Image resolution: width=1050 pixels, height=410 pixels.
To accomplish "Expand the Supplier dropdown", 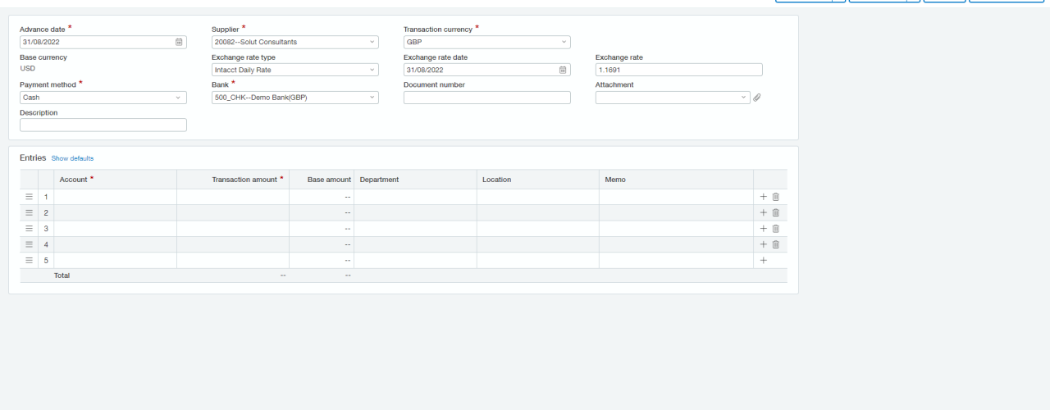I will pyautogui.click(x=294, y=42).
